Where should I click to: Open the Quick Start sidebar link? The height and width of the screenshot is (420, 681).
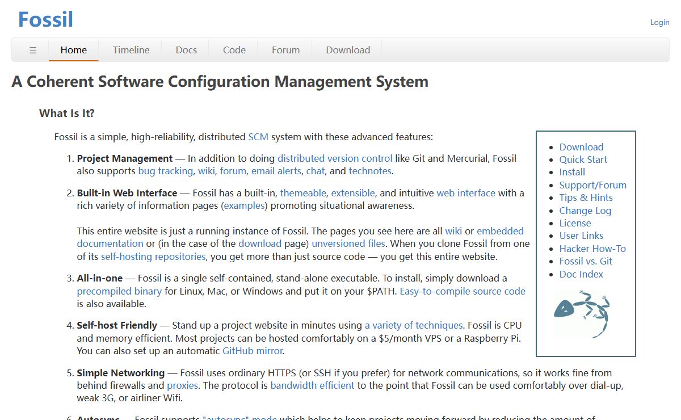pyautogui.click(x=583, y=159)
